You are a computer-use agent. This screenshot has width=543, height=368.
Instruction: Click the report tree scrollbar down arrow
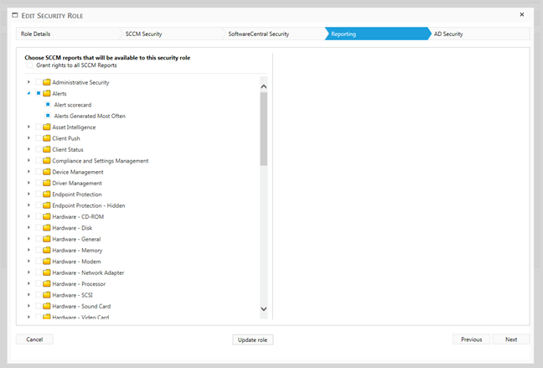tap(263, 309)
